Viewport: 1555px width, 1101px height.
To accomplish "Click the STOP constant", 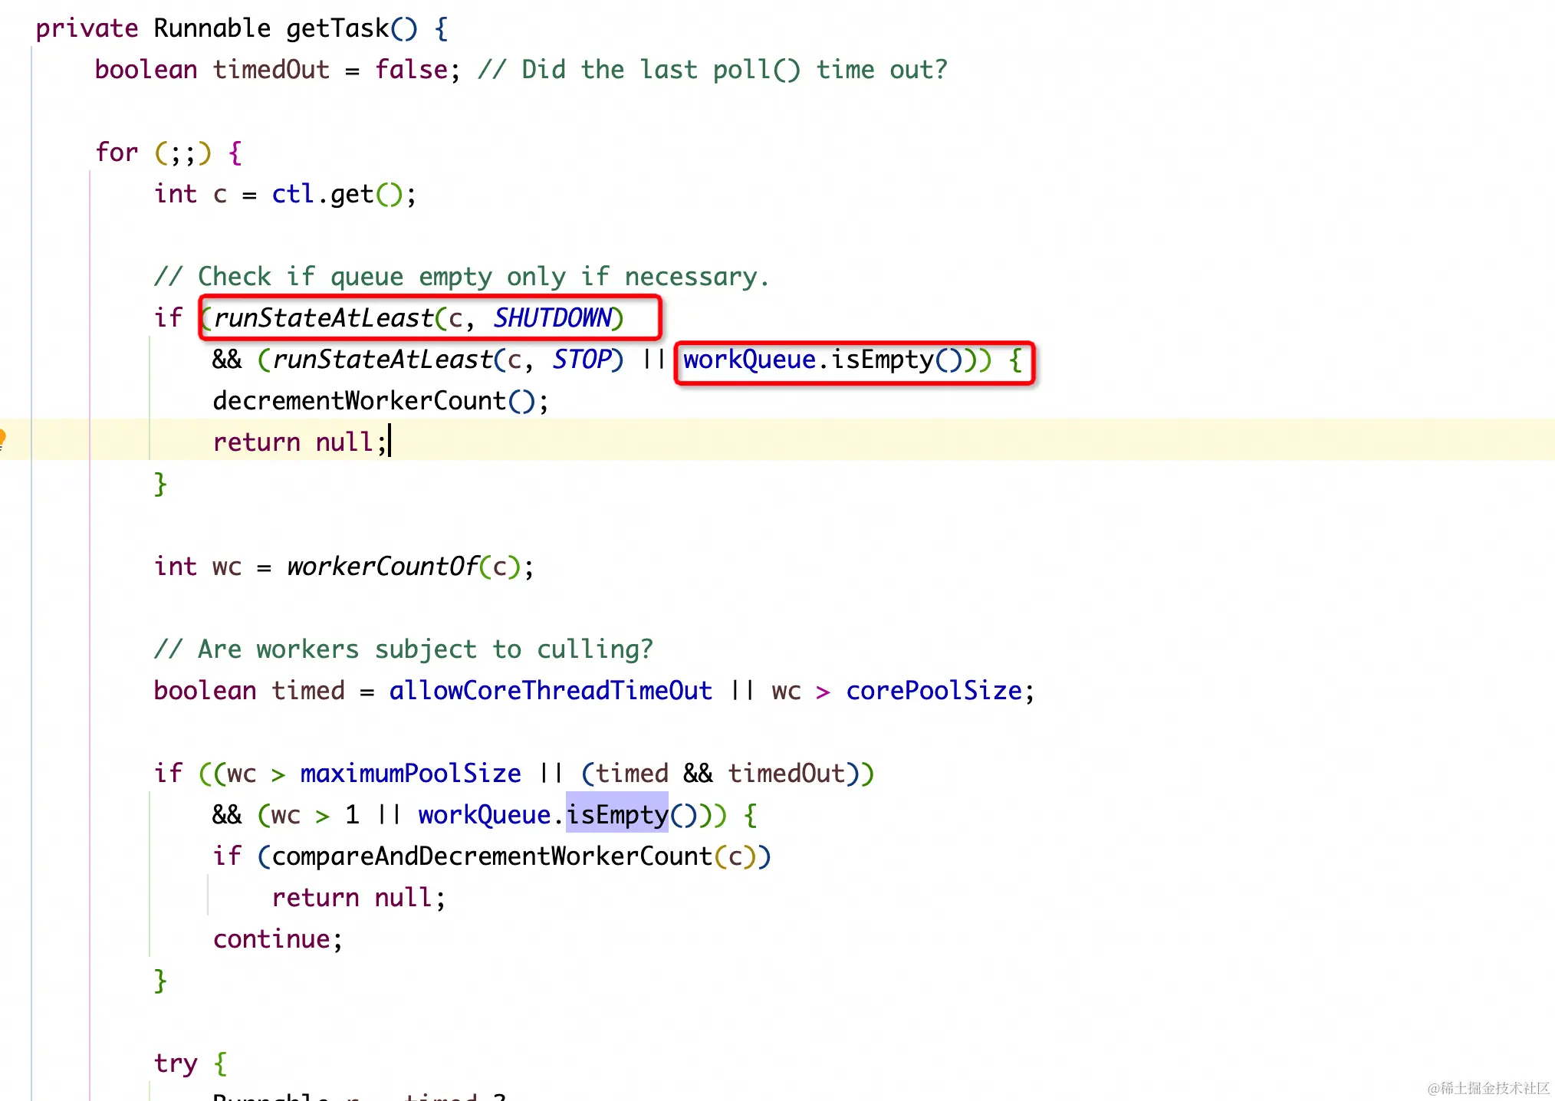I will point(582,360).
